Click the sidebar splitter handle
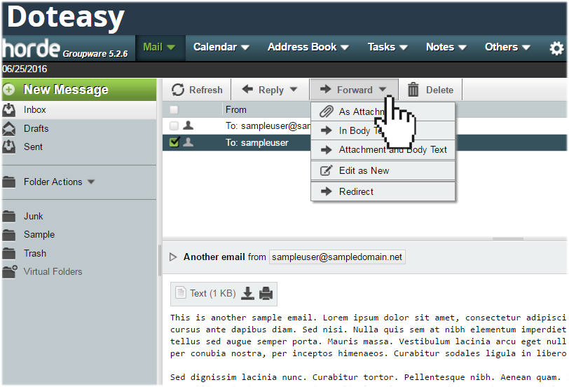The width and height of the screenshot is (569, 387). tap(160, 260)
